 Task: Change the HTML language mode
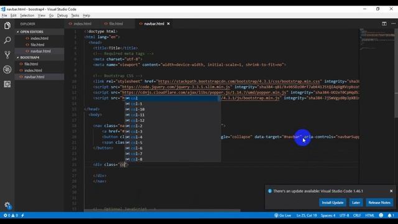tap(369, 215)
